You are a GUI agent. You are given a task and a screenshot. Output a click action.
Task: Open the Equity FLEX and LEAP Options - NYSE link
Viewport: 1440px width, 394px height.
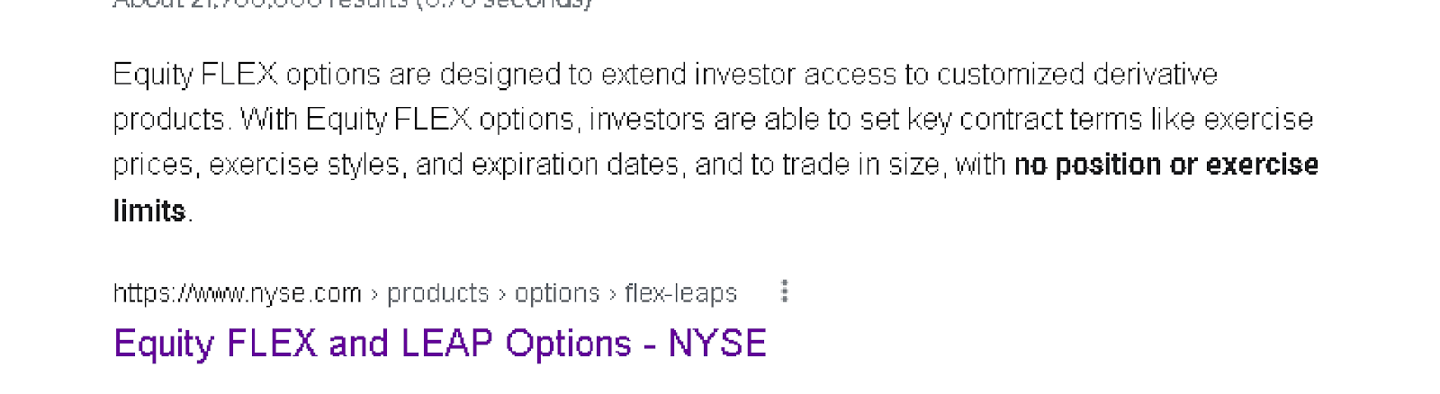[x=440, y=344]
